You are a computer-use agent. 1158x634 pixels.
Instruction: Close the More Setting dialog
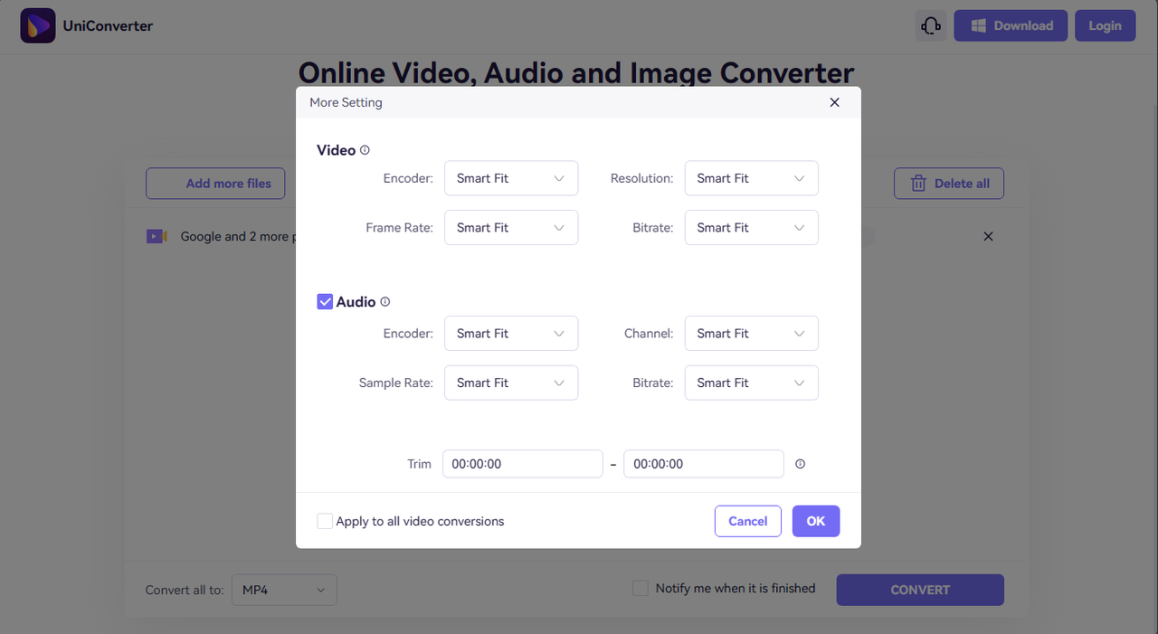tap(834, 102)
